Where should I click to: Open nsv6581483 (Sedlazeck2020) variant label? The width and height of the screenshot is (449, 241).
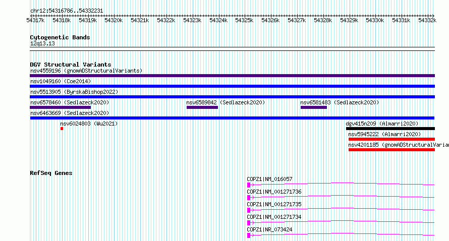(x=340, y=102)
